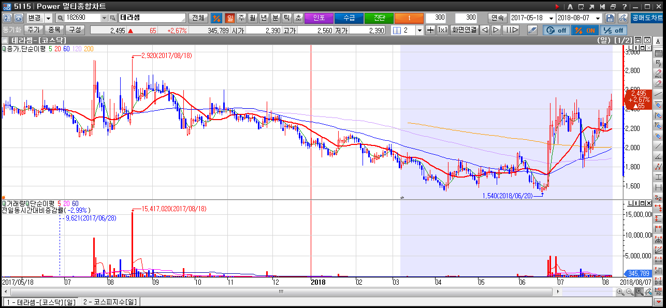Click the blue 수급 button
This screenshot has height=308, width=666.
click(x=349, y=18)
